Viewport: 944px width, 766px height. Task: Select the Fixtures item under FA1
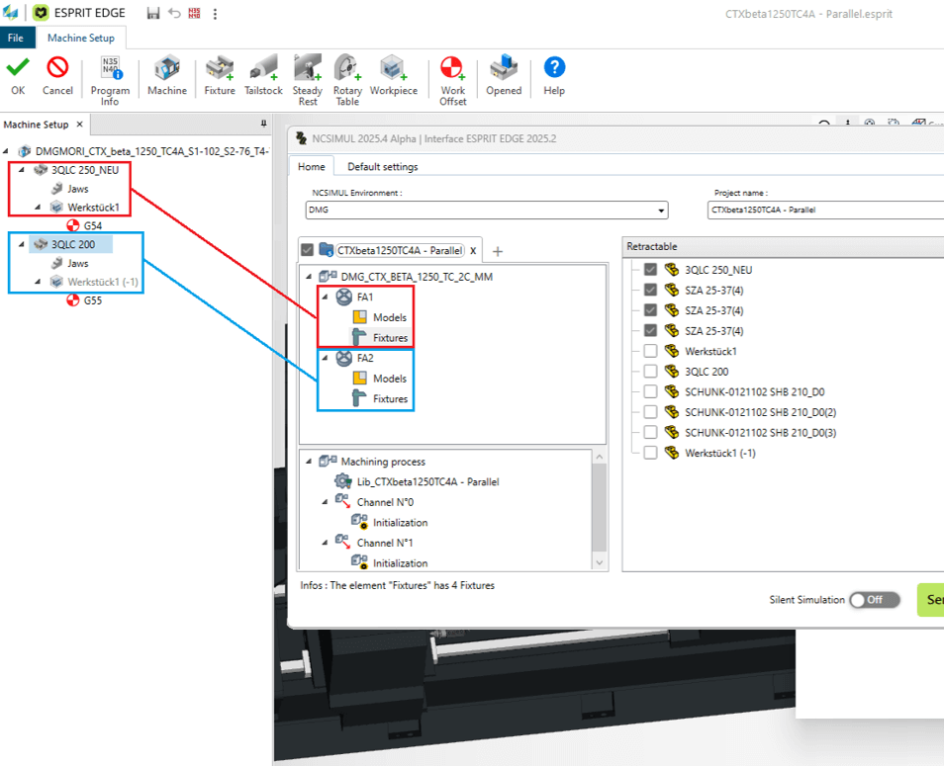(x=390, y=338)
